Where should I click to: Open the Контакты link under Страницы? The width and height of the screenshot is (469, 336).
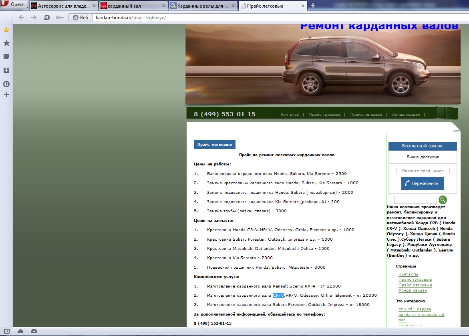pos(408,274)
